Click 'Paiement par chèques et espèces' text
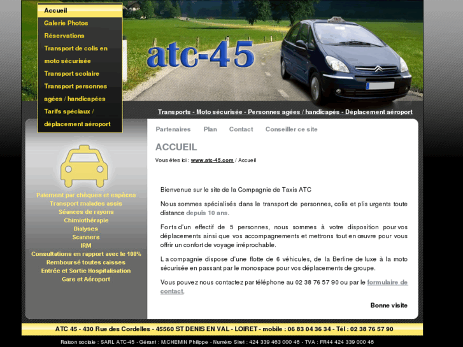Image resolution: width=463 pixels, height=347 pixels. pyautogui.click(x=86, y=195)
